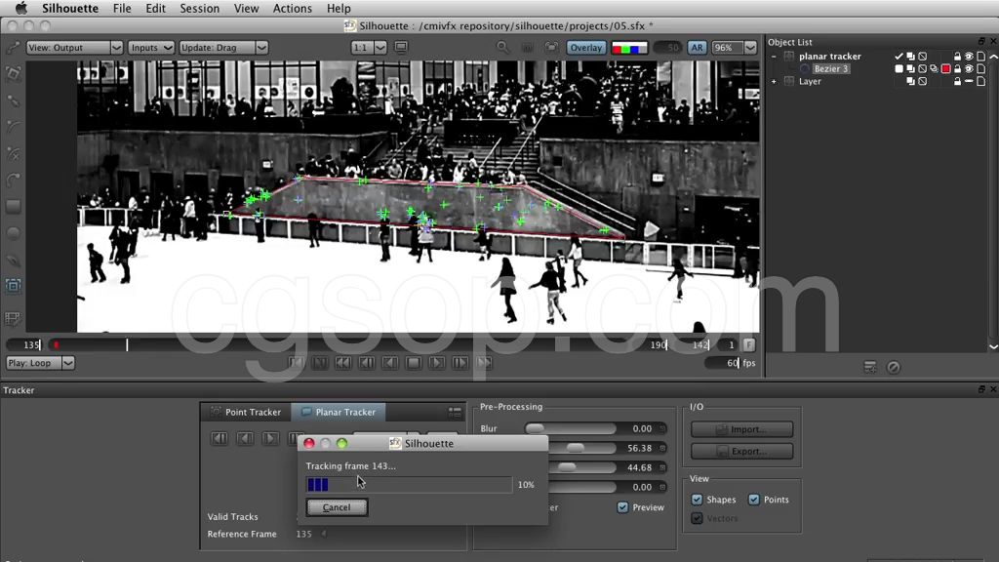
Task: Click play forward in viewer playback controls
Action: click(x=437, y=363)
